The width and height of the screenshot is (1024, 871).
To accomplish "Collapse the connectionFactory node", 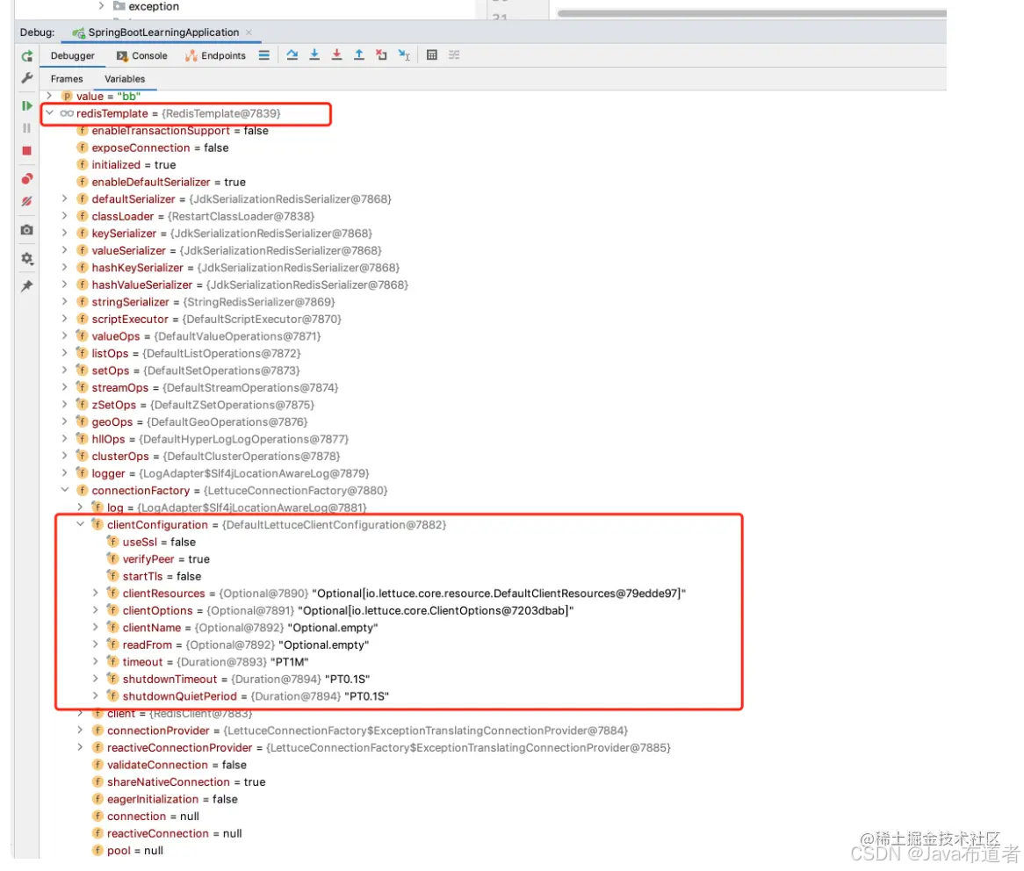I will (x=65, y=490).
